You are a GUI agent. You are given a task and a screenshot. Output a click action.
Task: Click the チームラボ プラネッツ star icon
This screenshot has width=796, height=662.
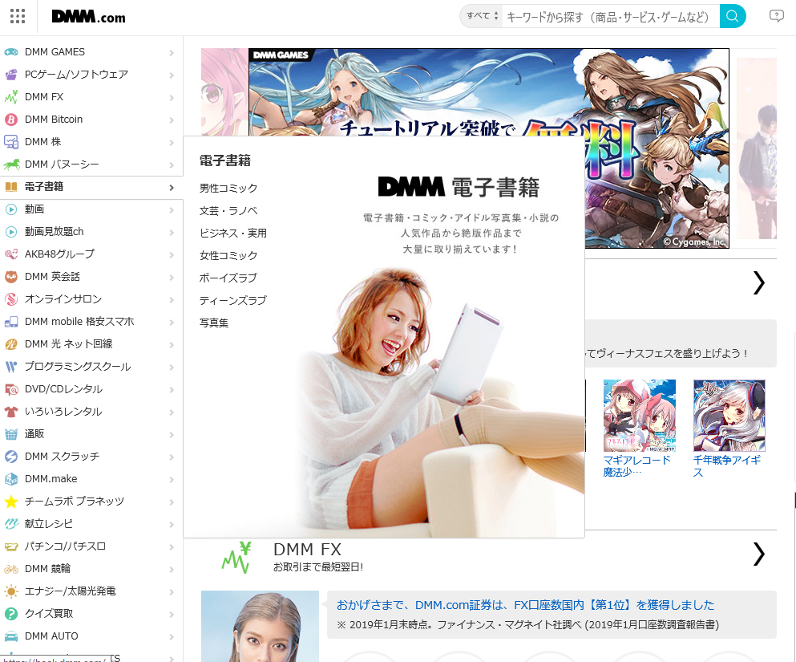click(x=11, y=502)
